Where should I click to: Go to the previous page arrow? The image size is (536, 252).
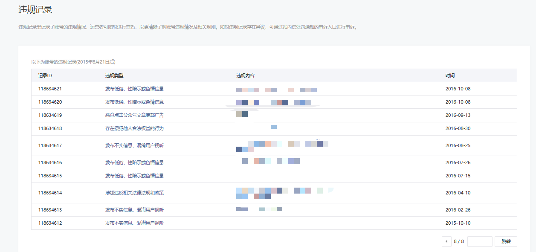coord(446,241)
